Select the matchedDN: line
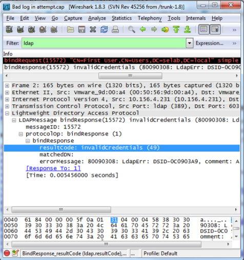Viewport: 244px width, 260px height. coord(56,155)
